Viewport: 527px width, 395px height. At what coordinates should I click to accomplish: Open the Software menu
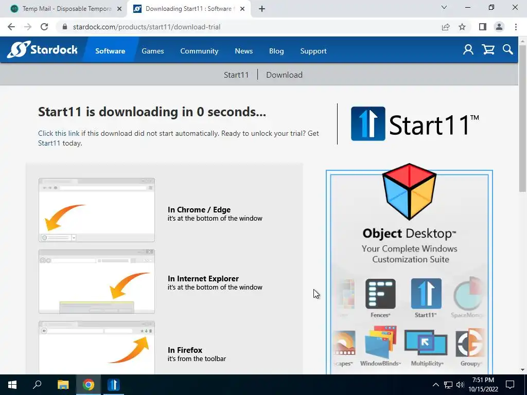coord(110,51)
